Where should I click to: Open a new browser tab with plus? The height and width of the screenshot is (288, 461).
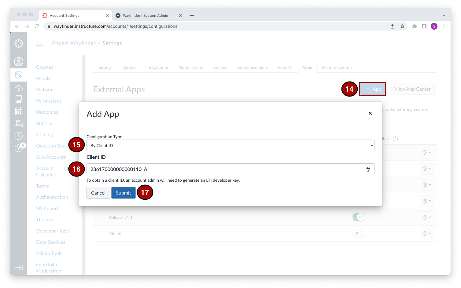192,16
